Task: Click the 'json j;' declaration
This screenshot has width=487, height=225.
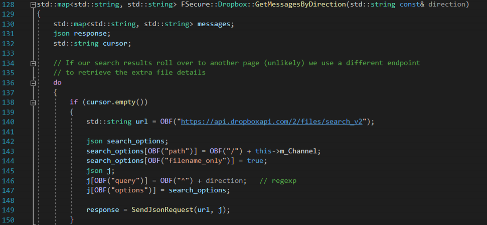Action: pos(101,170)
